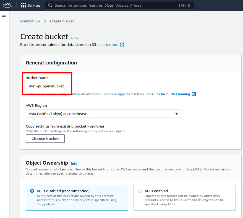Click the AWS Region dropdown arrow
The width and height of the screenshot is (243, 218).
[x=177, y=114]
